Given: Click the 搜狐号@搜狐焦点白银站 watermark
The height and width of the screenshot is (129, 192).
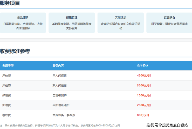Looking at the screenshot, I should click(x=167, y=125).
